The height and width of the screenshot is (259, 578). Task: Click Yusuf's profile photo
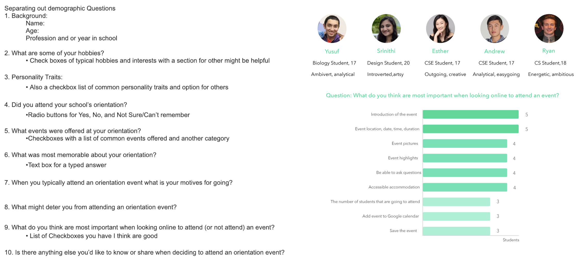click(x=332, y=29)
